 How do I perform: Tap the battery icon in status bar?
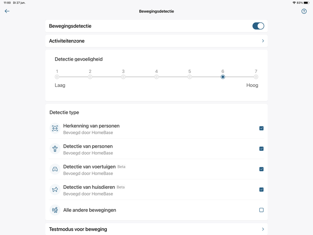306,3
